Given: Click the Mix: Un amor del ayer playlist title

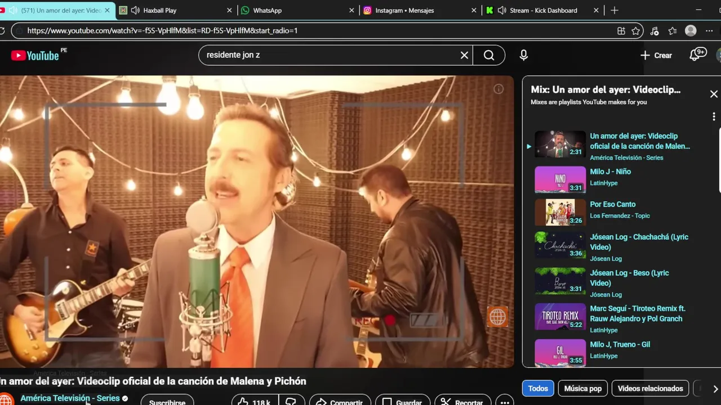Looking at the screenshot, I should (606, 89).
